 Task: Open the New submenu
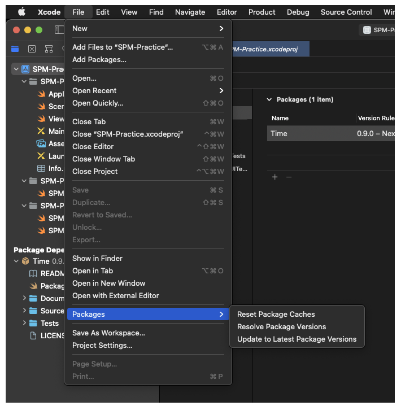(x=148, y=28)
